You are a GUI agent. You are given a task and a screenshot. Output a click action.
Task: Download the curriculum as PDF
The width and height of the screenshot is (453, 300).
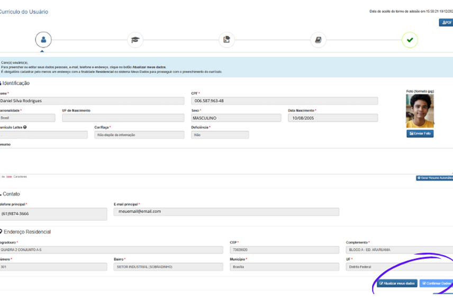pyautogui.click(x=446, y=23)
